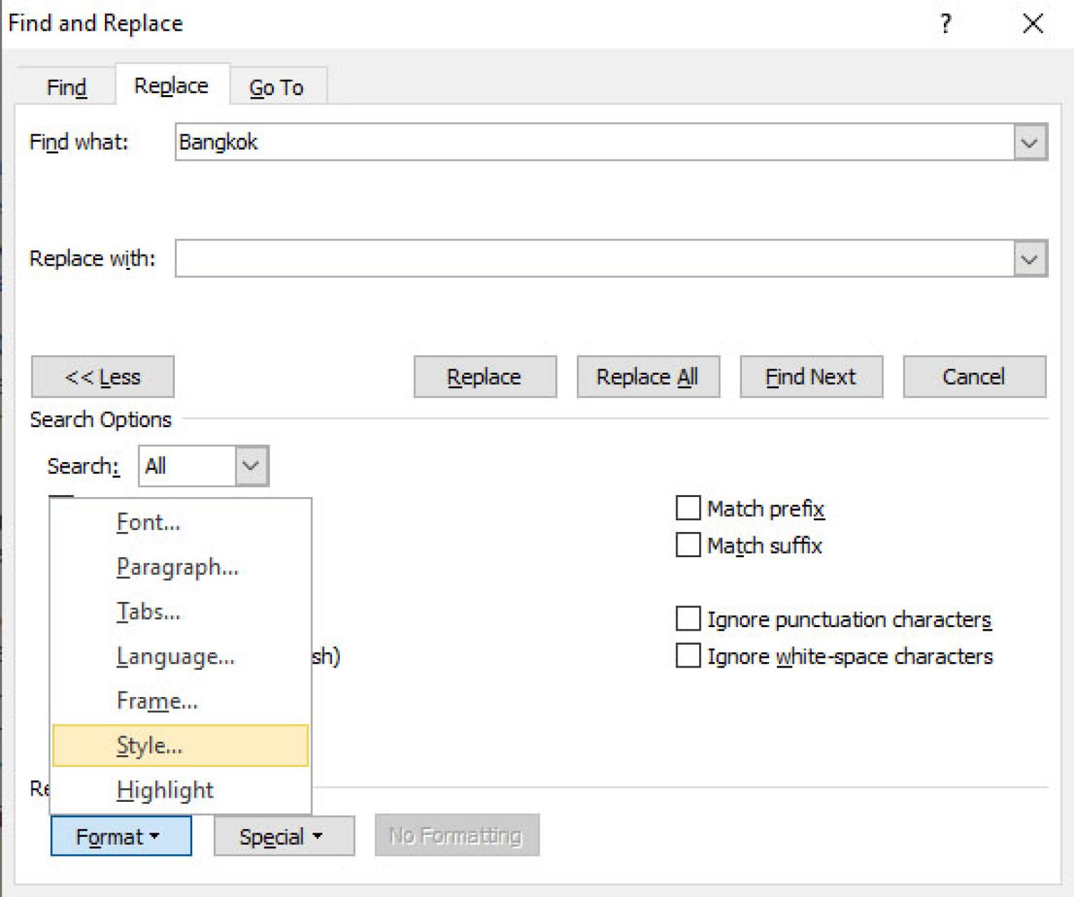
Task: Select Highlight from the Format menu
Action: tap(165, 790)
